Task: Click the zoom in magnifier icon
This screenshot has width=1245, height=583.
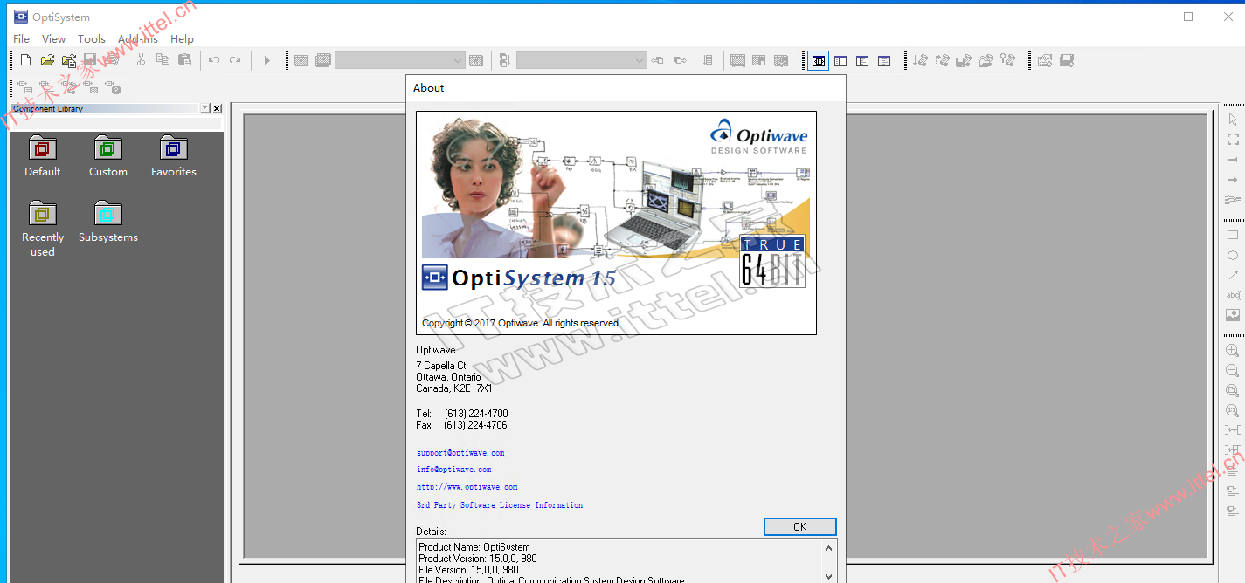Action: pos(1233,350)
